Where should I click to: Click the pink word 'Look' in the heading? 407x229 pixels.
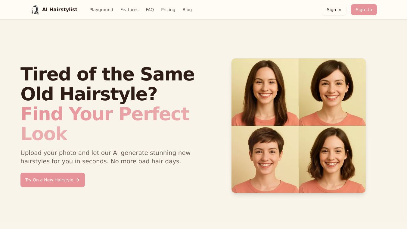pyautogui.click(x=44, y=133)
